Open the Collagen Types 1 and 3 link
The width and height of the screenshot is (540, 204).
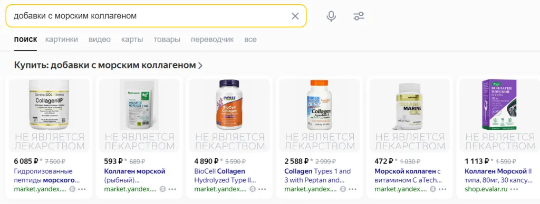click(317, 176)
